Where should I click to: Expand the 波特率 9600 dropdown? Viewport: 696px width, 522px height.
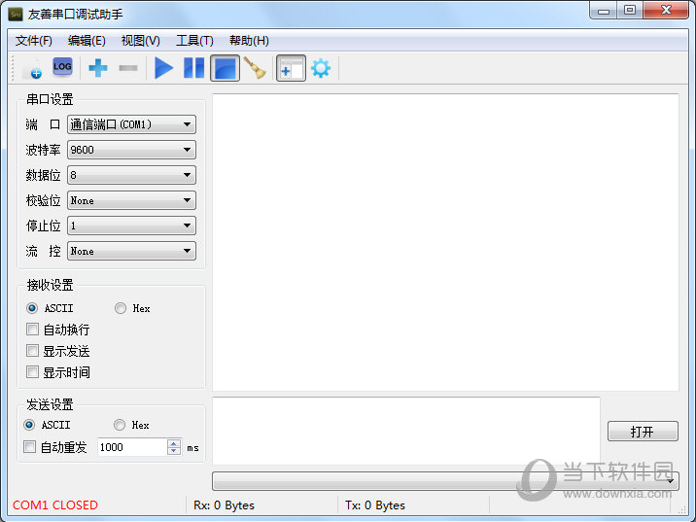pos(131,150)
